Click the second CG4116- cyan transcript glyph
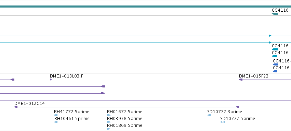The width and height of the screenshot is (291, 131). tap(274, 56)
